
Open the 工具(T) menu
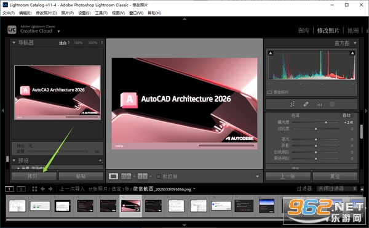101,13
